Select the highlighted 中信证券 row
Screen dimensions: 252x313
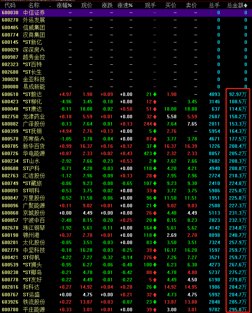click(126, 13)
